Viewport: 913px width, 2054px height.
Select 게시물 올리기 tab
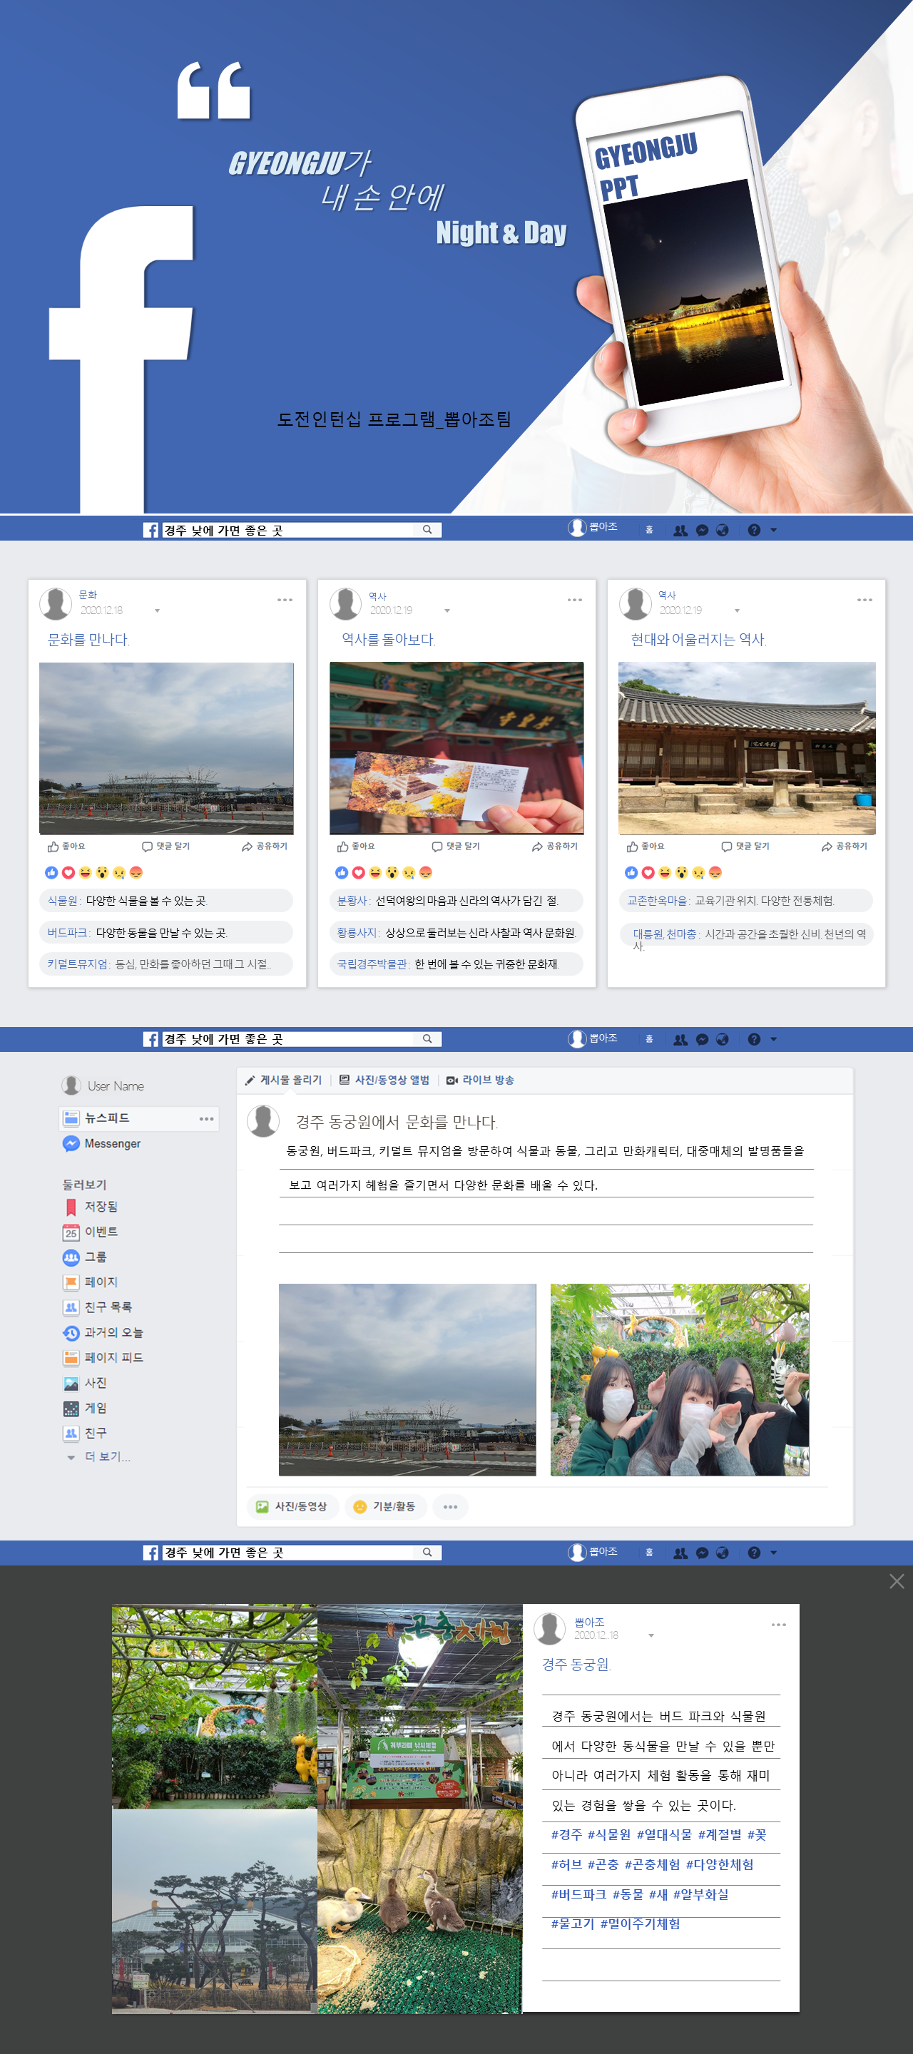pyautogui.click(x=283, y=1080)
